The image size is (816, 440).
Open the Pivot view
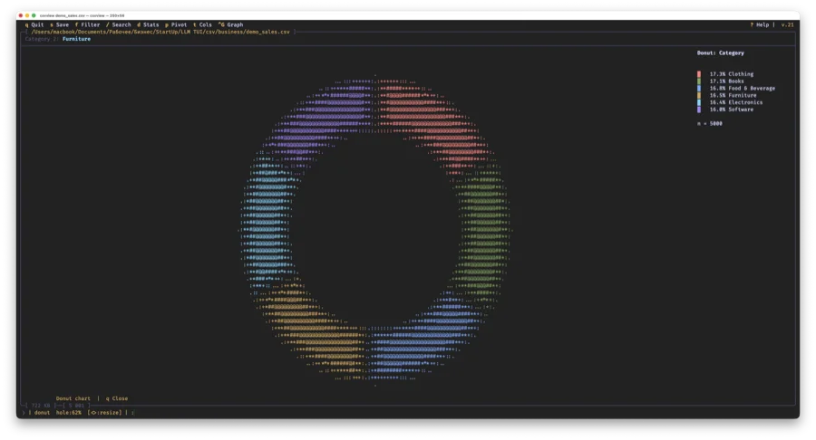coord(178,24)
